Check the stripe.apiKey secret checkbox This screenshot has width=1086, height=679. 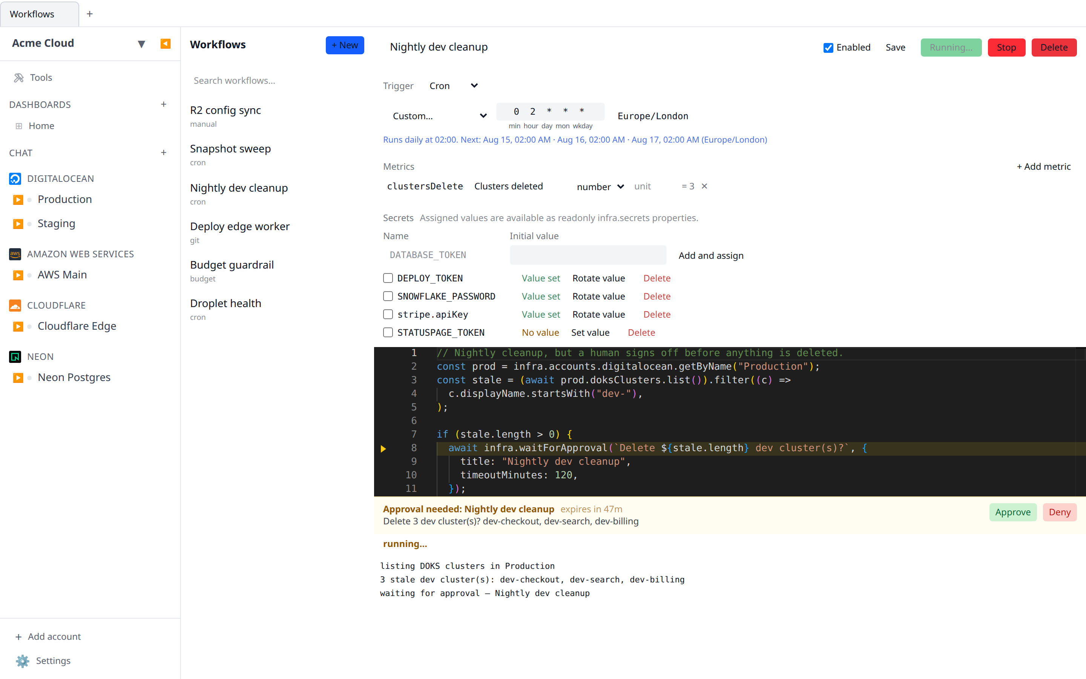pyautogui.click(x=388, y=314)
